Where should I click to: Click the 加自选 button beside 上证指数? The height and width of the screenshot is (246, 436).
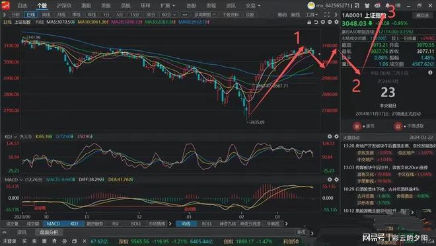pyautogui.click(x=422, y=15)
